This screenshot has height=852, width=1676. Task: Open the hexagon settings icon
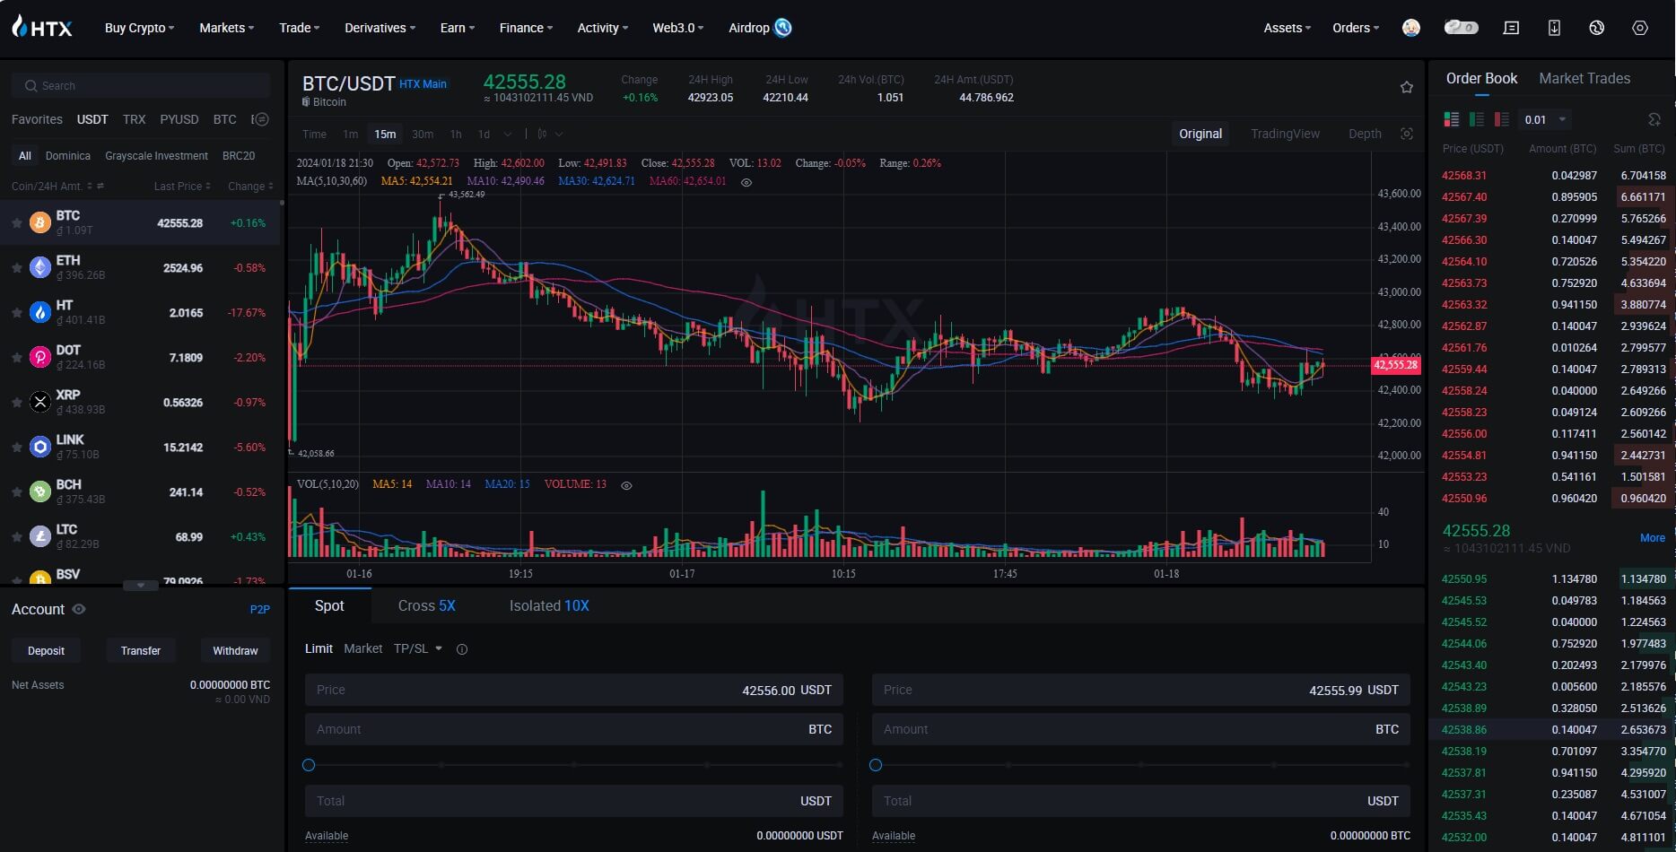1639,28
